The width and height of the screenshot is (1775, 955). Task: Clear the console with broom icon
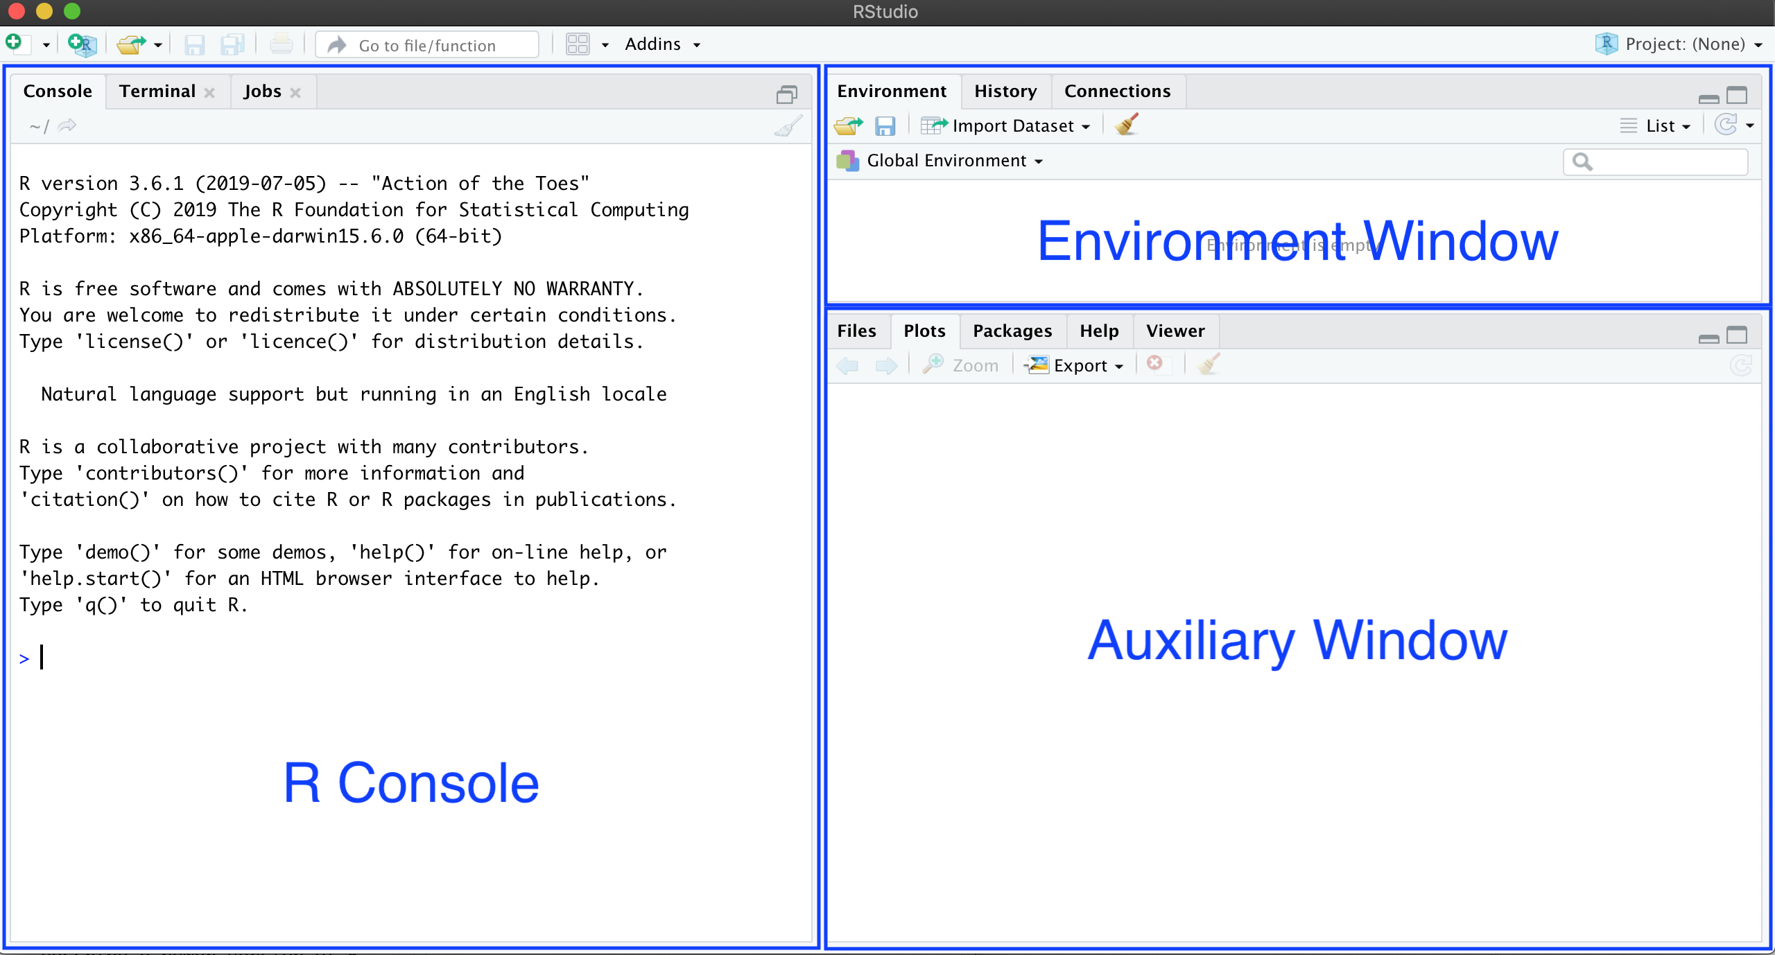788,126
